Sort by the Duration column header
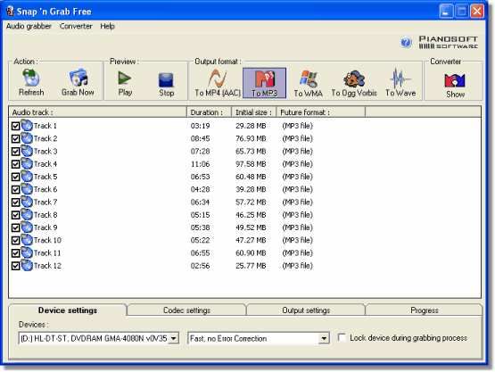495x372 pixels. pyautogui.click(x=209, y=112)
